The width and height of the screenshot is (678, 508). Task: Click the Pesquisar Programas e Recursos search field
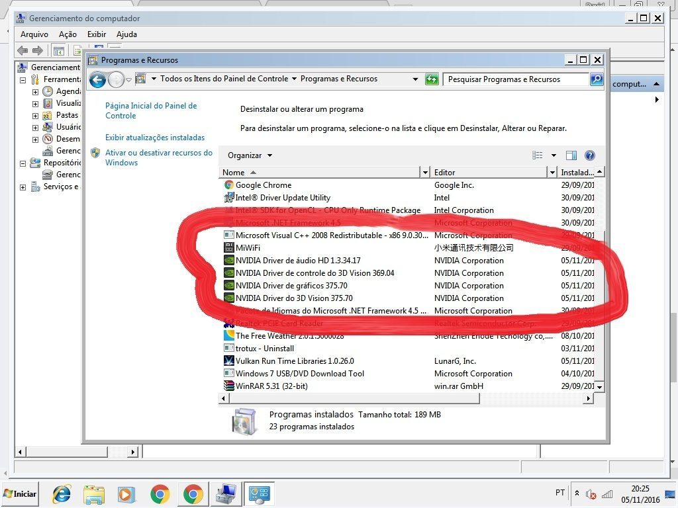coord(516,79)
